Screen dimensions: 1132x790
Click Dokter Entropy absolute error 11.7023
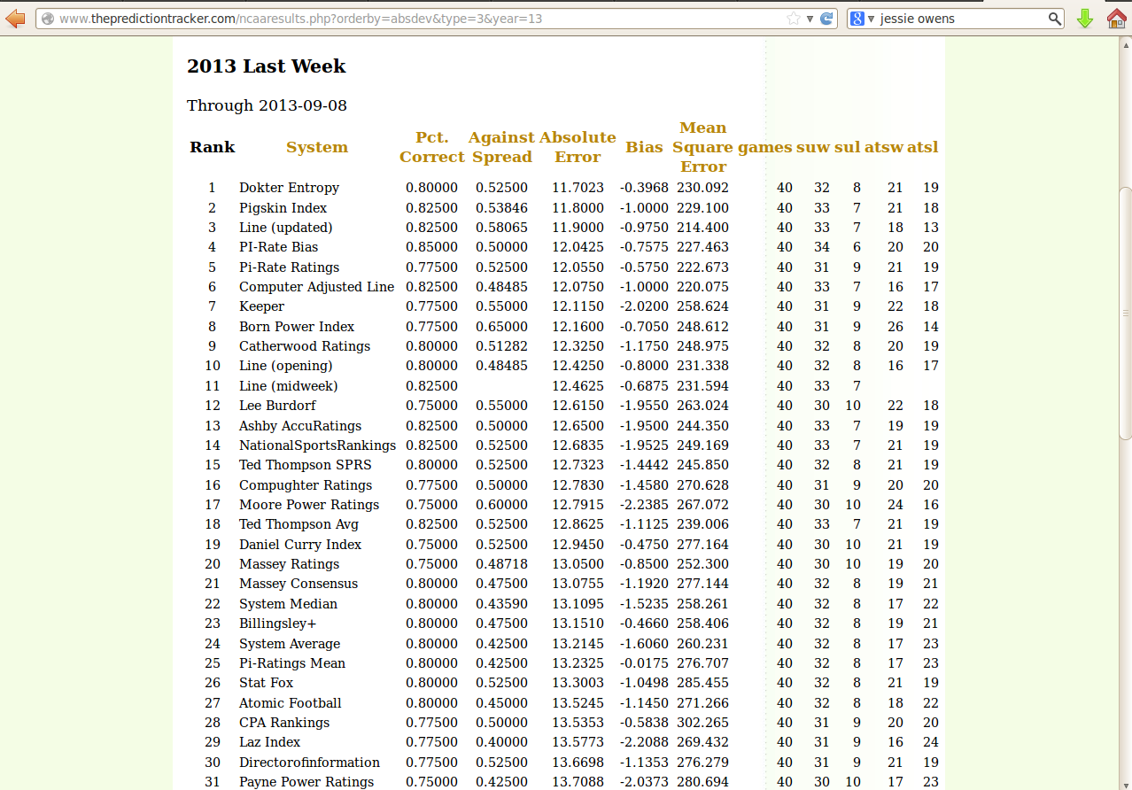click(578, 188)
